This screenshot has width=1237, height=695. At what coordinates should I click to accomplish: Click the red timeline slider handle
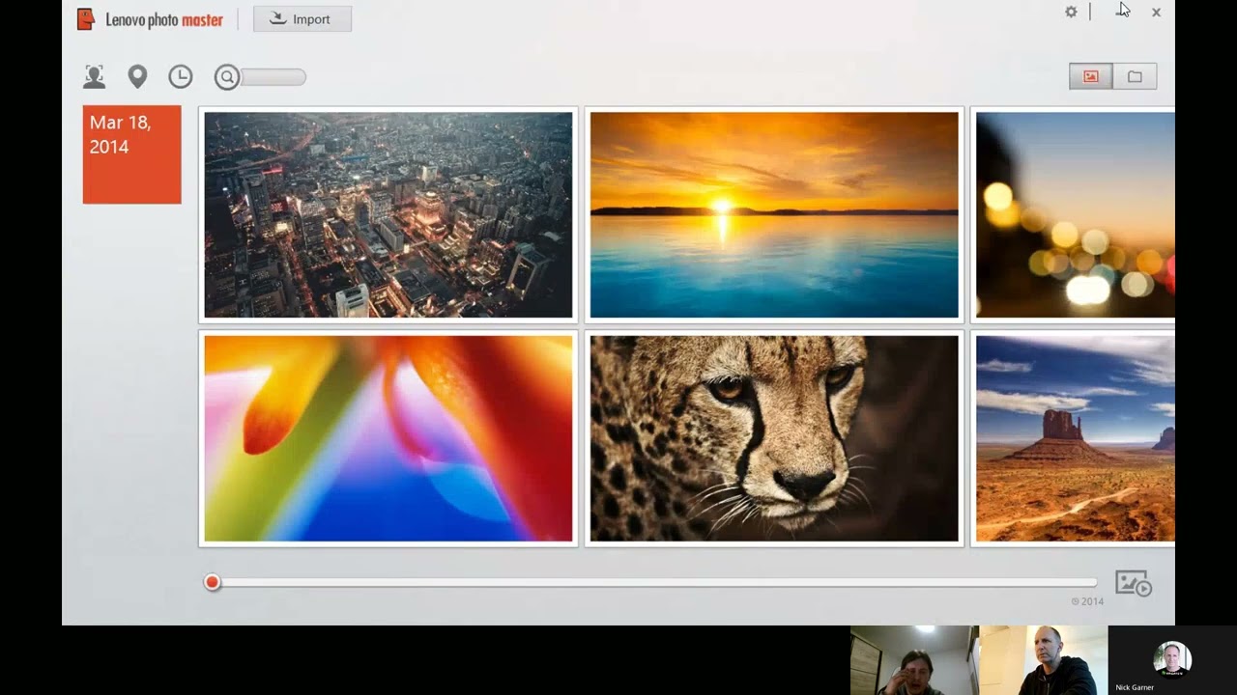point(213,582)
